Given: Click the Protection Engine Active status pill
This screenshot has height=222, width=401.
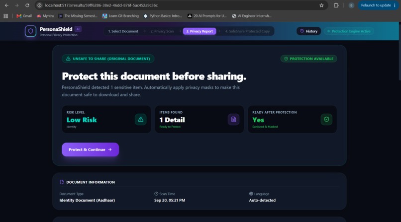Looking at the screenshot, I should coord(349,31).
